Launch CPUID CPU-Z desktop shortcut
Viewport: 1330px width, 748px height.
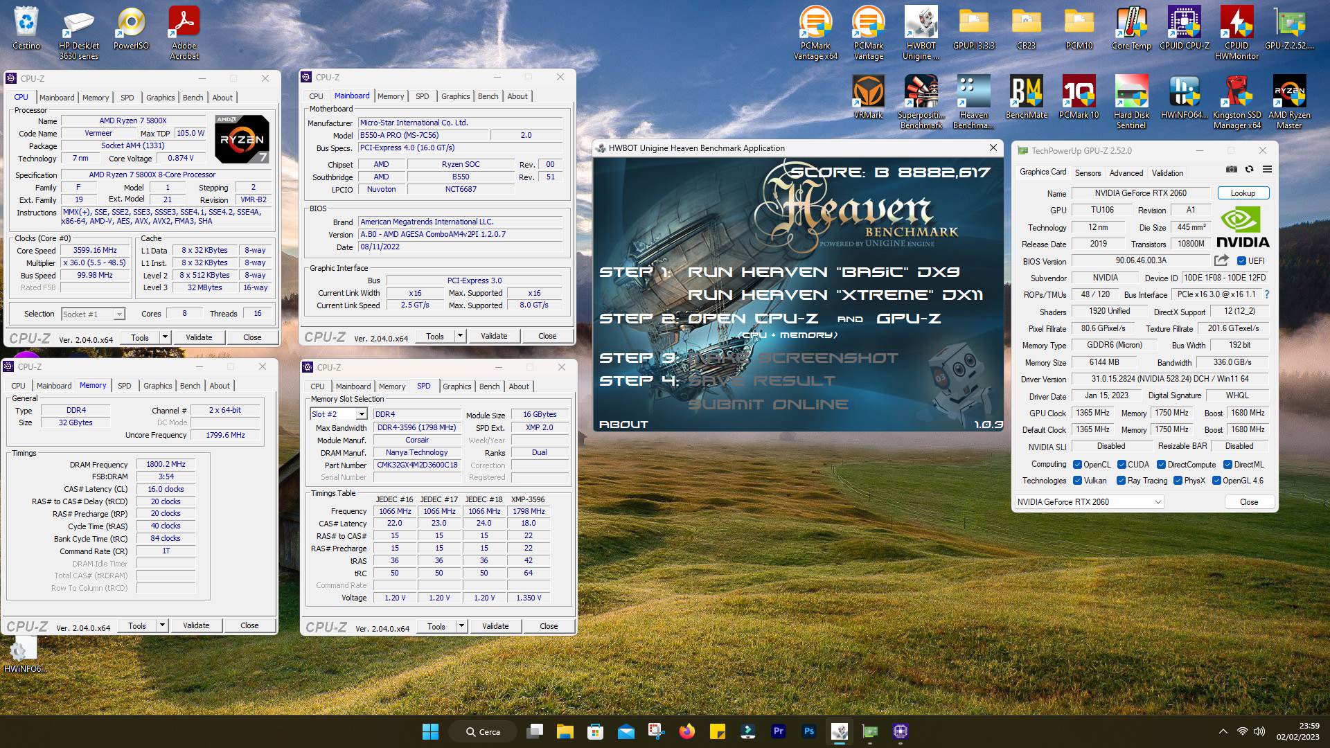pos(1185,29)
